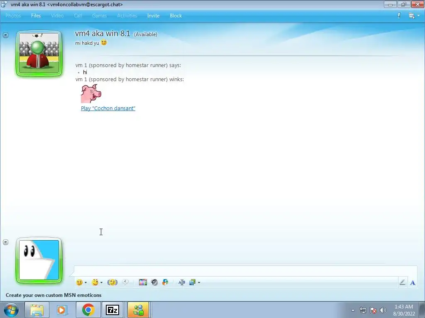
Task: Click the AB font style icon
Action: (x=182, y=282)
